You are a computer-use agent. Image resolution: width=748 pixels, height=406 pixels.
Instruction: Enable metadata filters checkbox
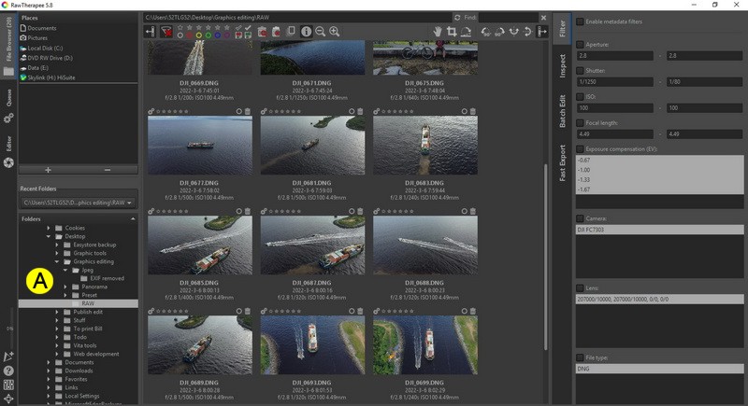pos(581,21)
